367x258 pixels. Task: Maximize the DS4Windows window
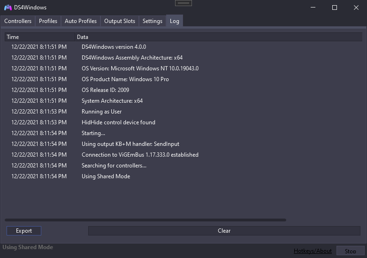tap(335, 8)
